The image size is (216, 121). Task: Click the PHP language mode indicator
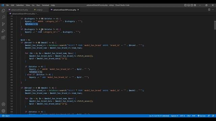point(194,116)
